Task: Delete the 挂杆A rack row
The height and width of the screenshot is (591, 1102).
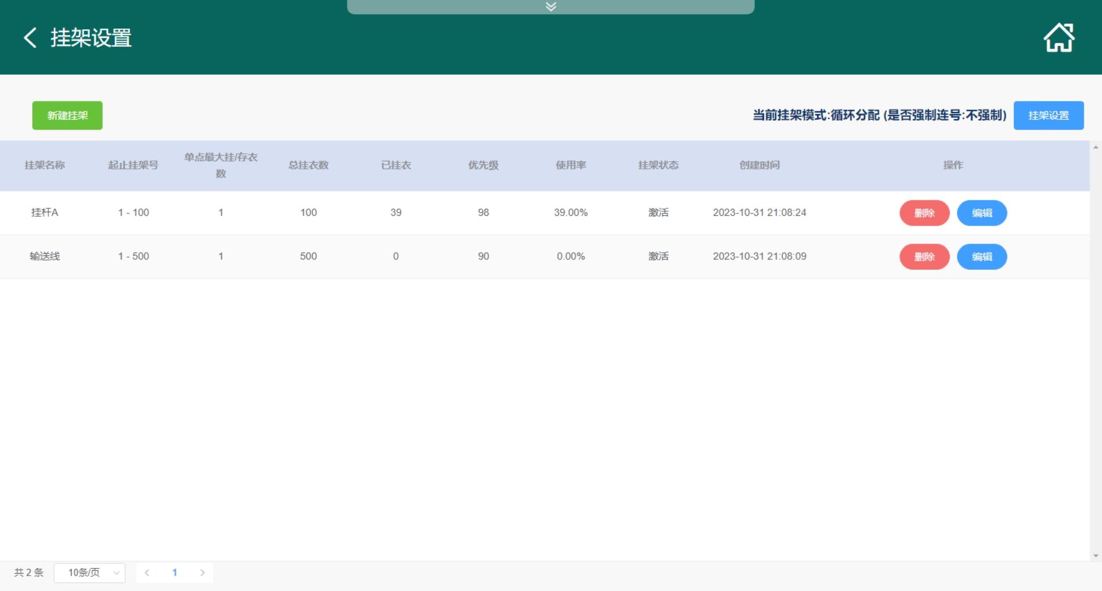Action: click(x=925, y=213)
